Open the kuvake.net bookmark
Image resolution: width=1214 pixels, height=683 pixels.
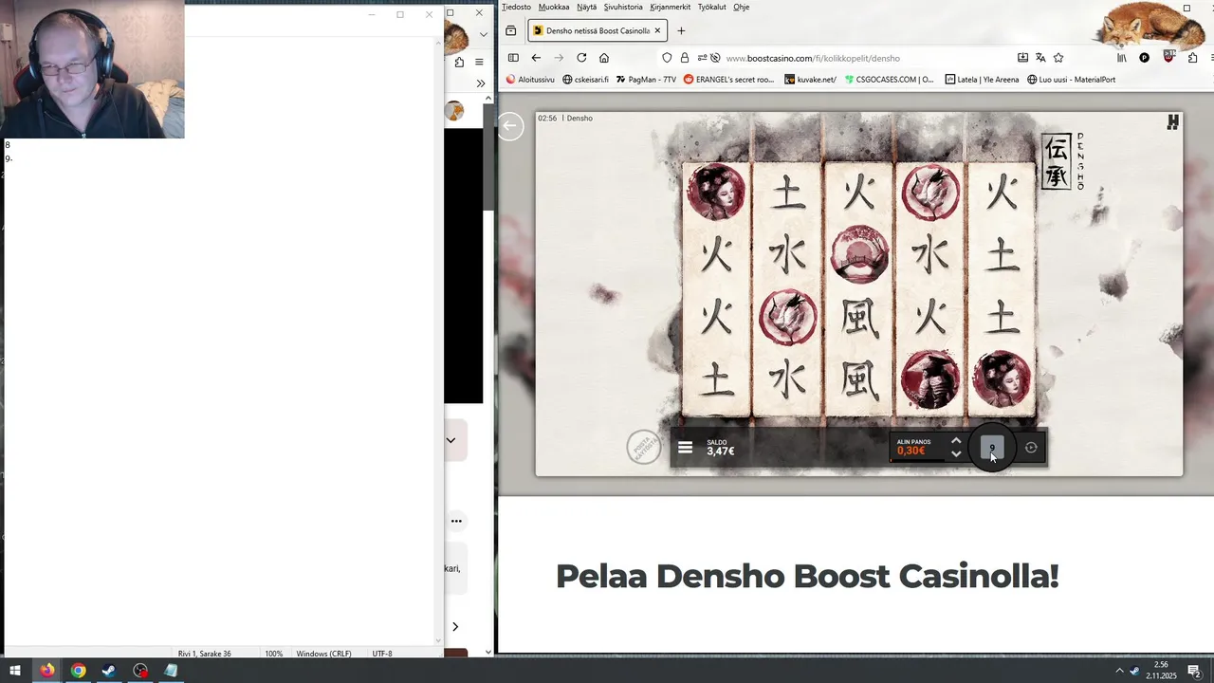point(810,80)
